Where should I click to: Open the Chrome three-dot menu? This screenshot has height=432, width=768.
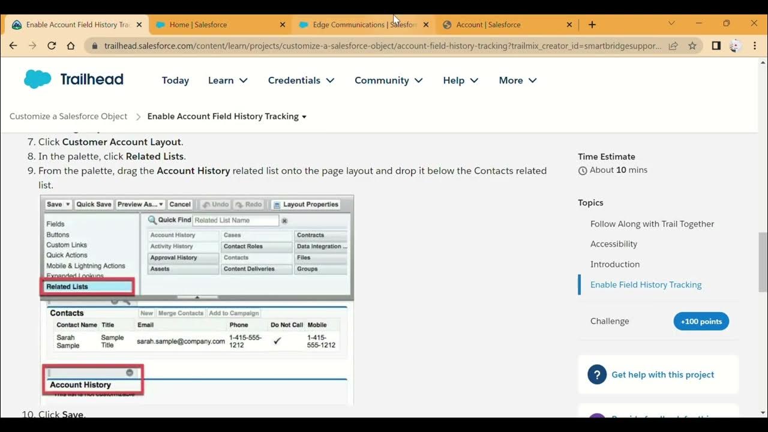tap(755, 46)
